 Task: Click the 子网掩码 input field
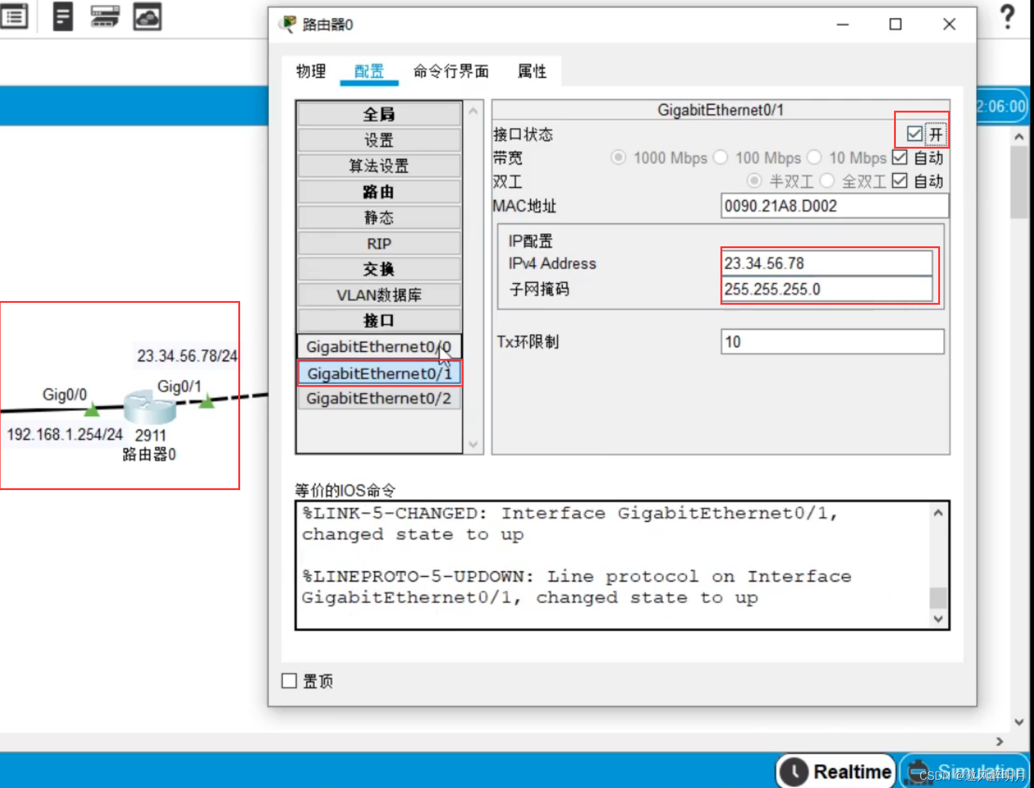pyautogui.click(x=827, y=289)
